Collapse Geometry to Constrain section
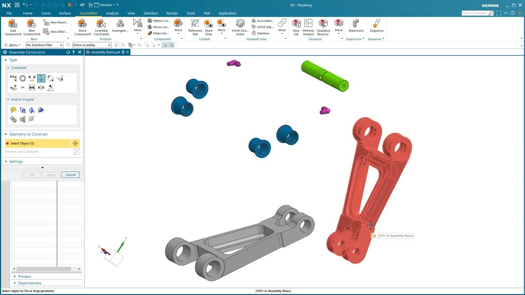Viewport: 525px width, 295px height. coord(6,134)
